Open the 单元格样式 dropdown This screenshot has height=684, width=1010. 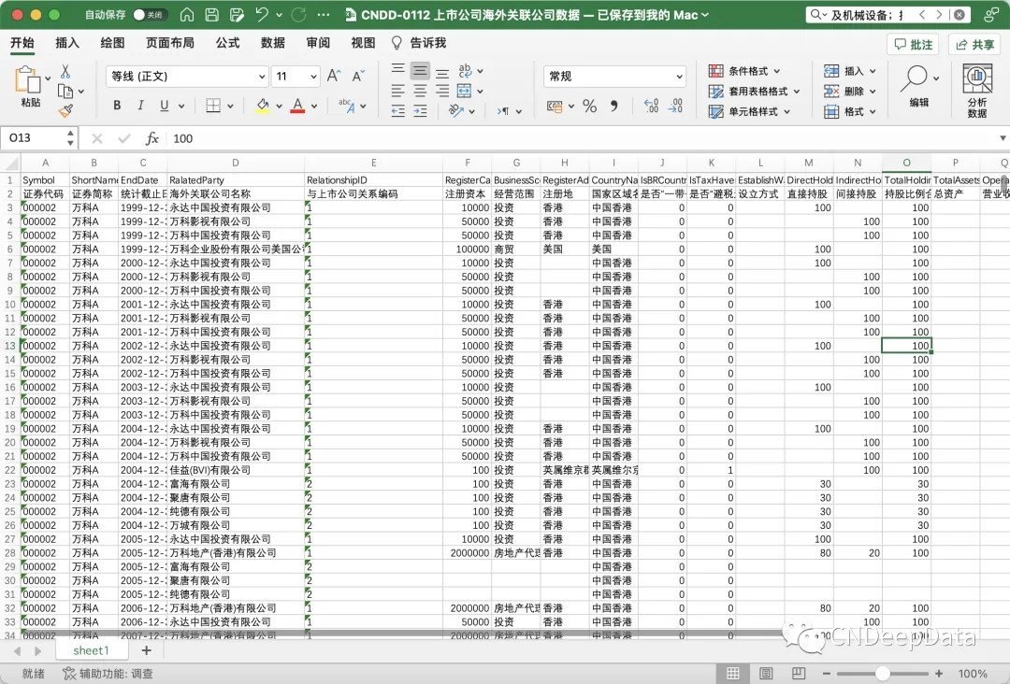[750, 111]
